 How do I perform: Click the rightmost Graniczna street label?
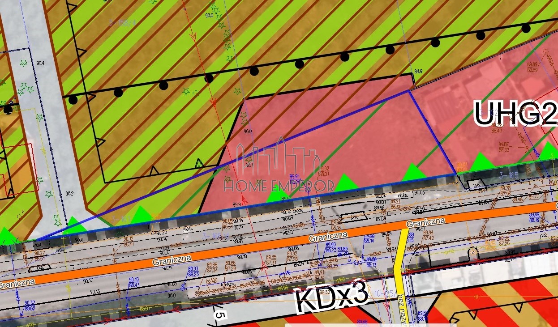point(425,222)
